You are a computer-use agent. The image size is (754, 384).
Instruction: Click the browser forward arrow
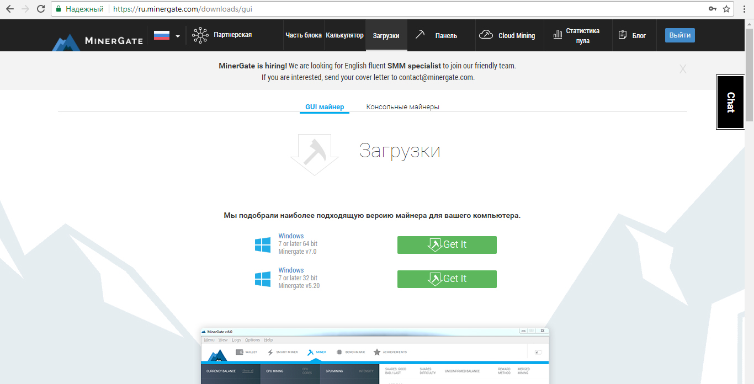(25, 9)
